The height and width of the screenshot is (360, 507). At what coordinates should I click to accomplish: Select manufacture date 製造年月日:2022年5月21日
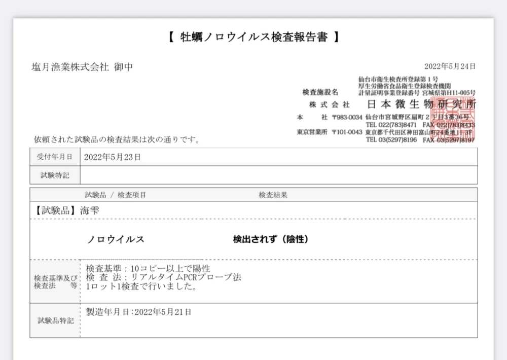pos(139,312)
